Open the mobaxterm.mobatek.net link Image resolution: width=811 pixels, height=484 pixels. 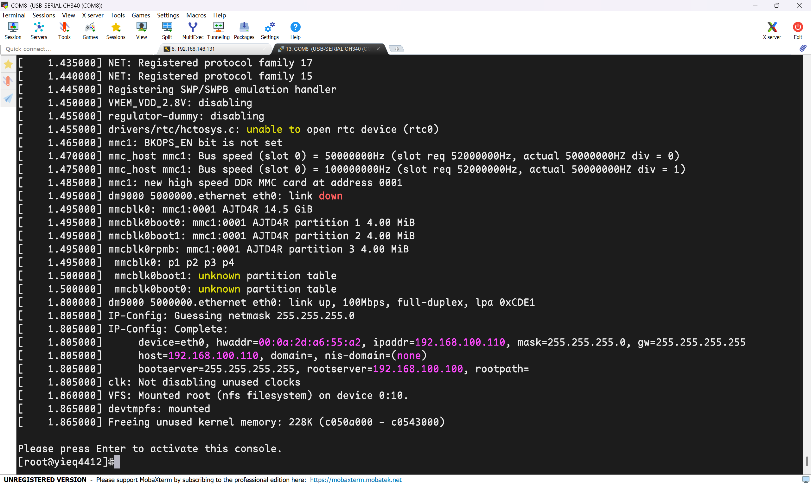click(x=355, y=480)
